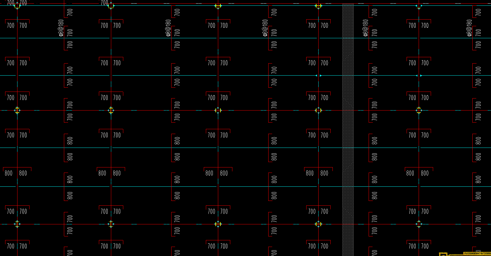Select column marker left of hatched strip on lower red axis
Image resolution: width=491 pixels, height=256 pixels.
(x=318, y=224)
